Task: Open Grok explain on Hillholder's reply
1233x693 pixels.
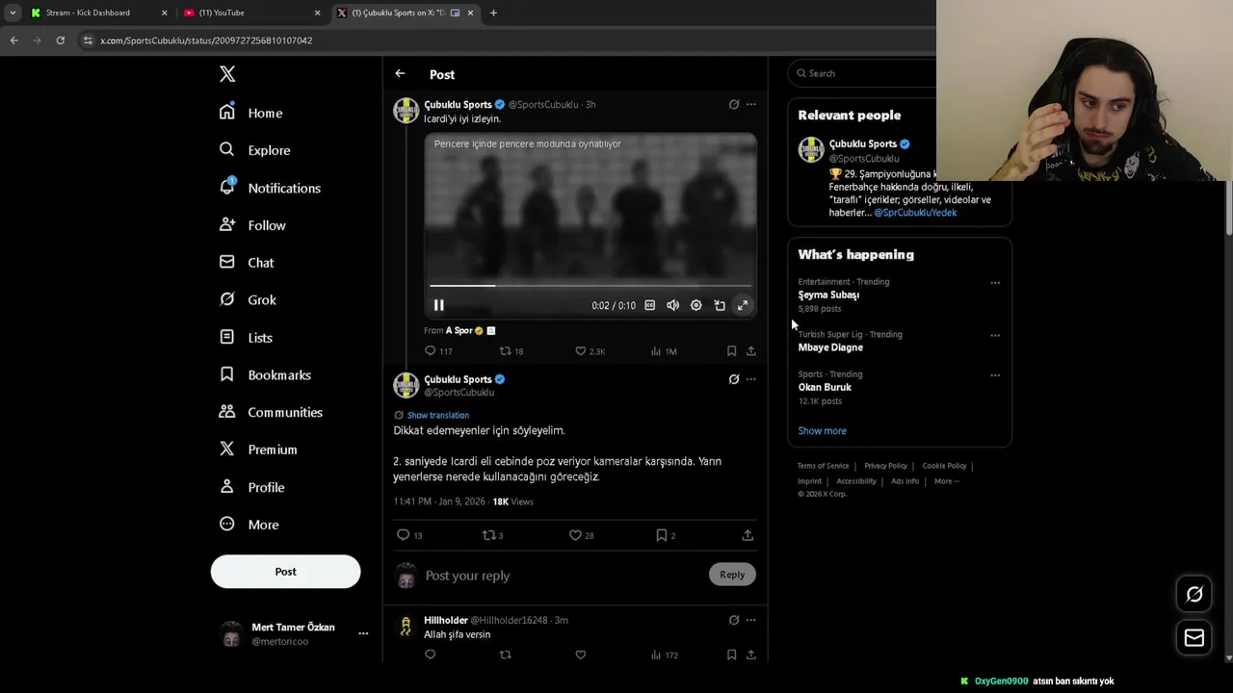Action: point(734,620)
